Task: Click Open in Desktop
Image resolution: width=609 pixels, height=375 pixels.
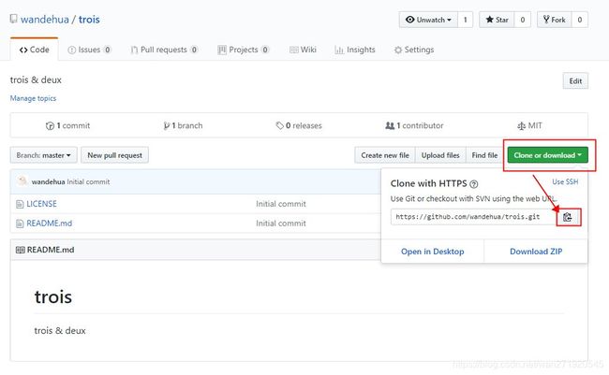Action: click(432, 252)
